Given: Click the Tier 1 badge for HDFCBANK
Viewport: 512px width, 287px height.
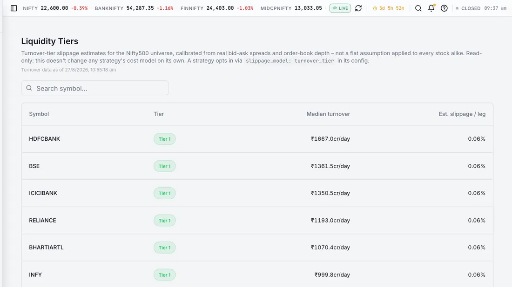Looking at the screenshot, I should coord(165,139).
